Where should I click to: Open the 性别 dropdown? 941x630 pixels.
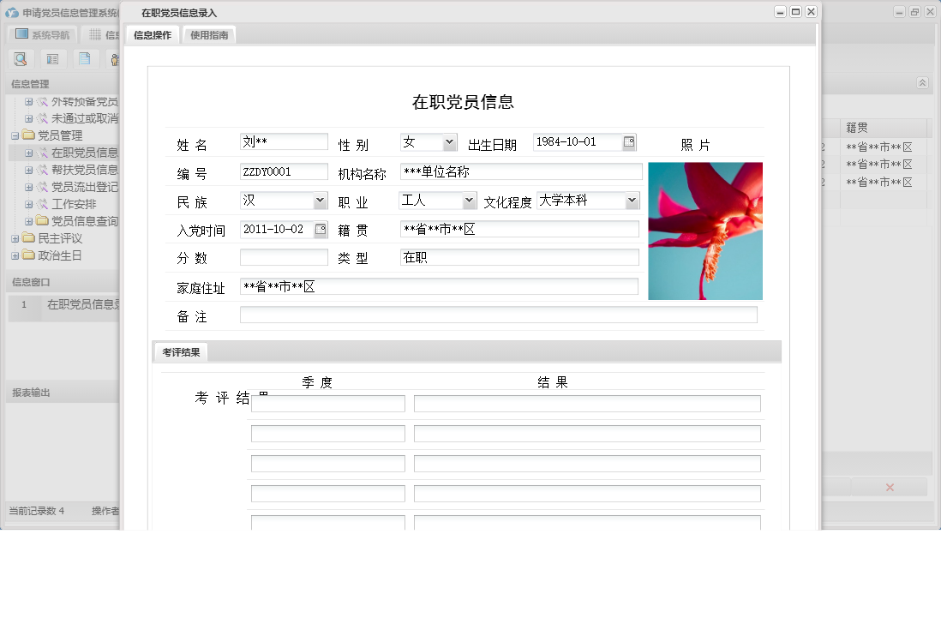(x=449, y=142)
